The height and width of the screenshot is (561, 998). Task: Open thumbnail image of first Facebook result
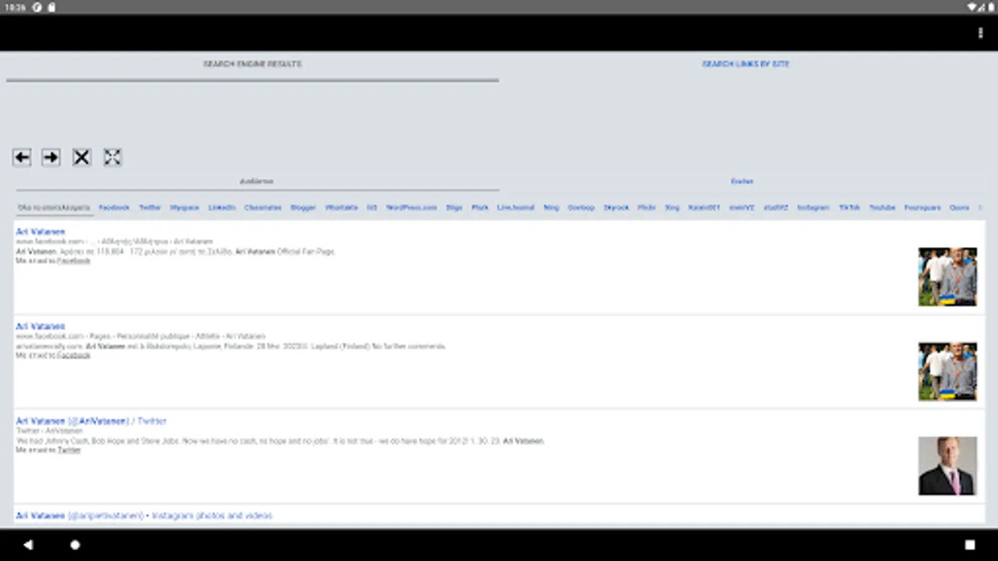(x=947, y=277)
